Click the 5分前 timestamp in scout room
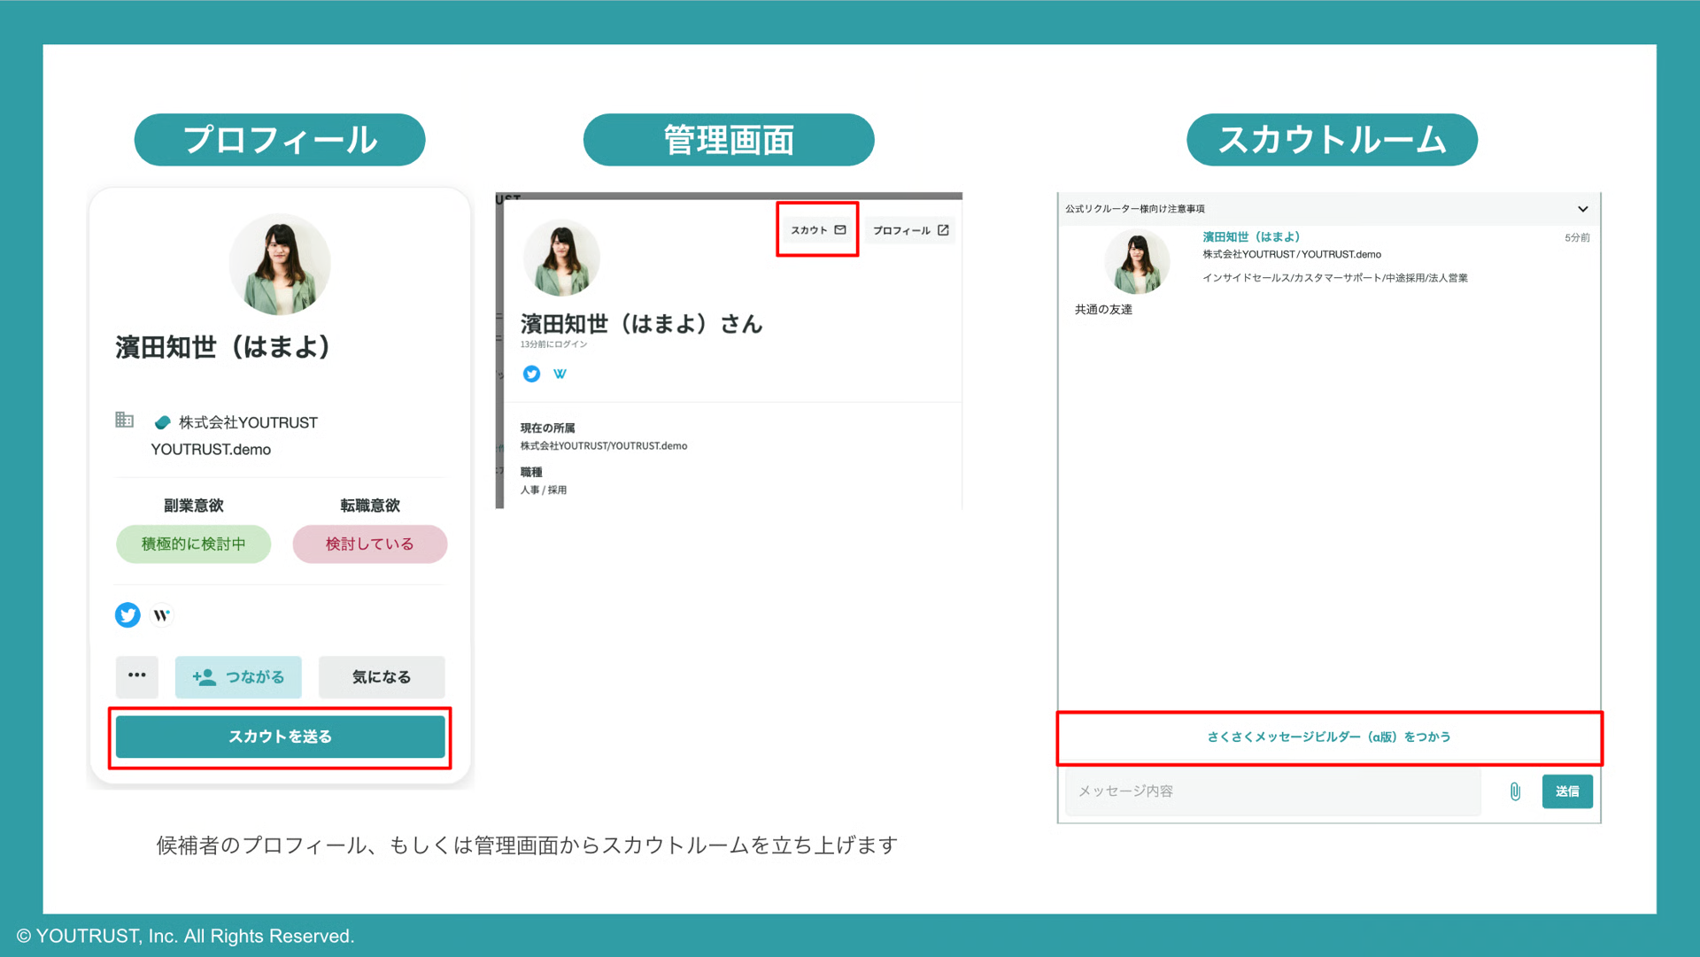The height and width of the screenshot is (957, 1700). point(1577,237)
